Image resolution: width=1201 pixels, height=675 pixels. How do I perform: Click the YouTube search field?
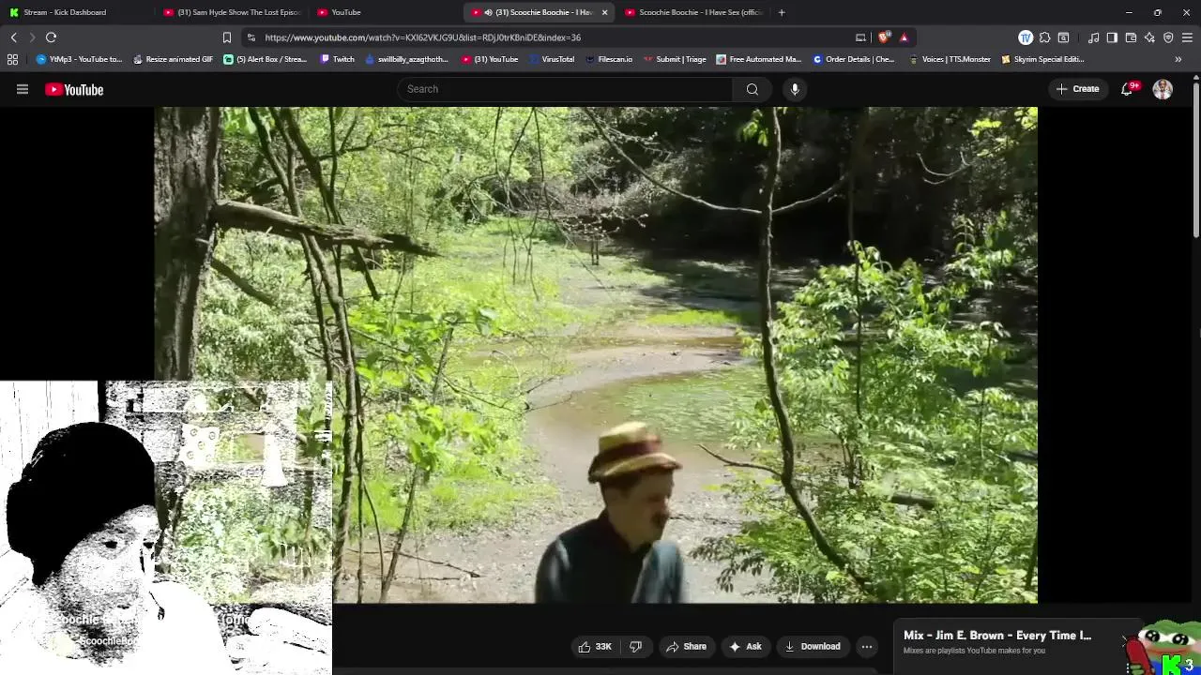pyautogui.click(x=565, y=89)
